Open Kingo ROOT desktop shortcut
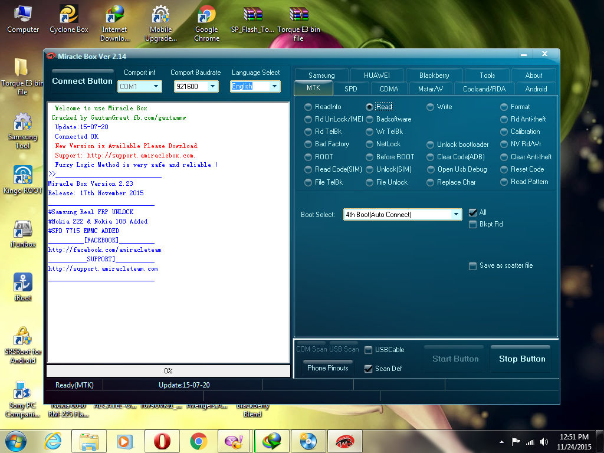 pos(23,179)
